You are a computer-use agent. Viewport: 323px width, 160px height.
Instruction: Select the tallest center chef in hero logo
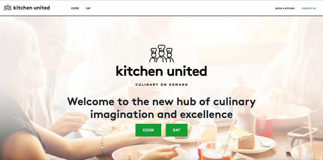(x=161, y=53)
